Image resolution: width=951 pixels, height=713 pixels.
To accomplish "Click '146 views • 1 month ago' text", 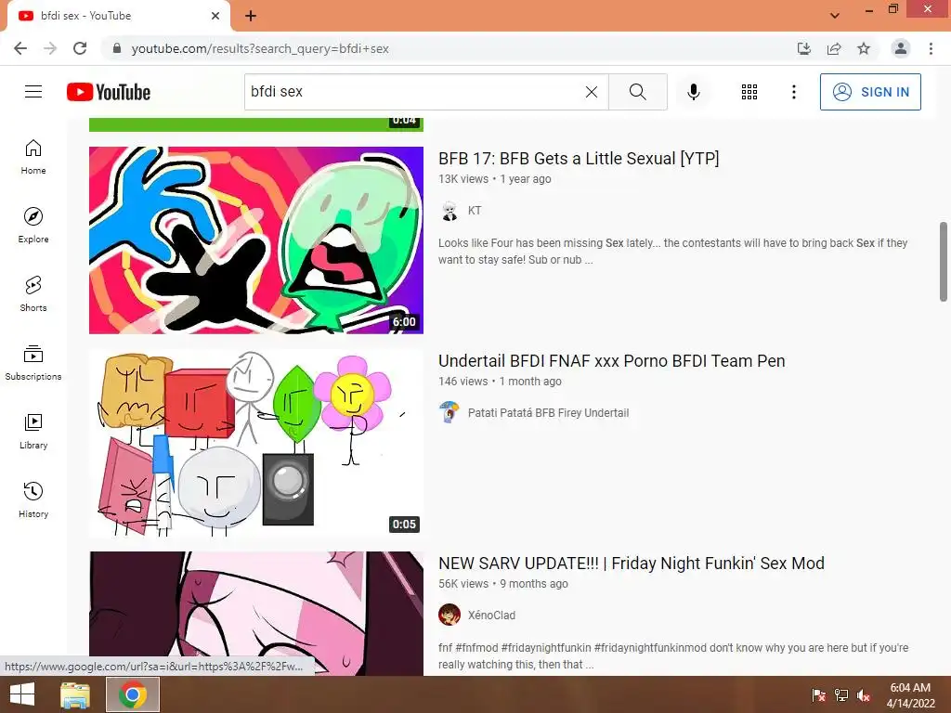I will tap(500, 382).
